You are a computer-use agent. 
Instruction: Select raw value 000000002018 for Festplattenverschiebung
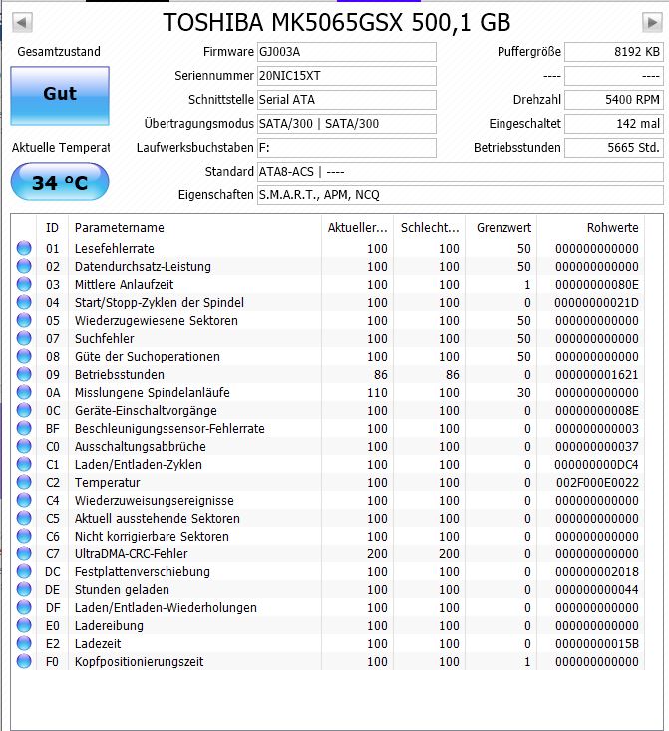click(x=597, y=571)
